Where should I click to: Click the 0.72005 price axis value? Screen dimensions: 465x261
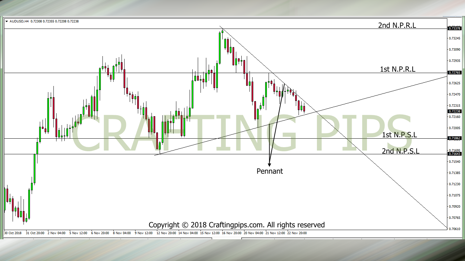[455, 128]
